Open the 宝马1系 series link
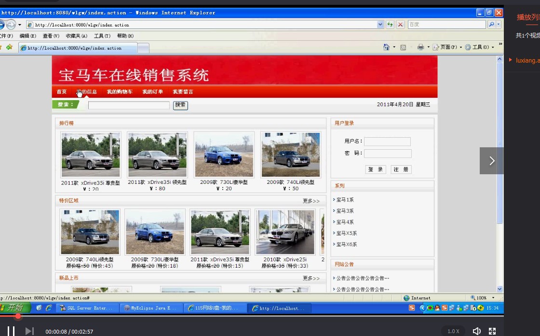Screen dimensions: 540x336 pos(345,200)
